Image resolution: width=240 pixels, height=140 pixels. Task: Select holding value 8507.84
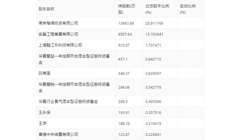[125, 34]
